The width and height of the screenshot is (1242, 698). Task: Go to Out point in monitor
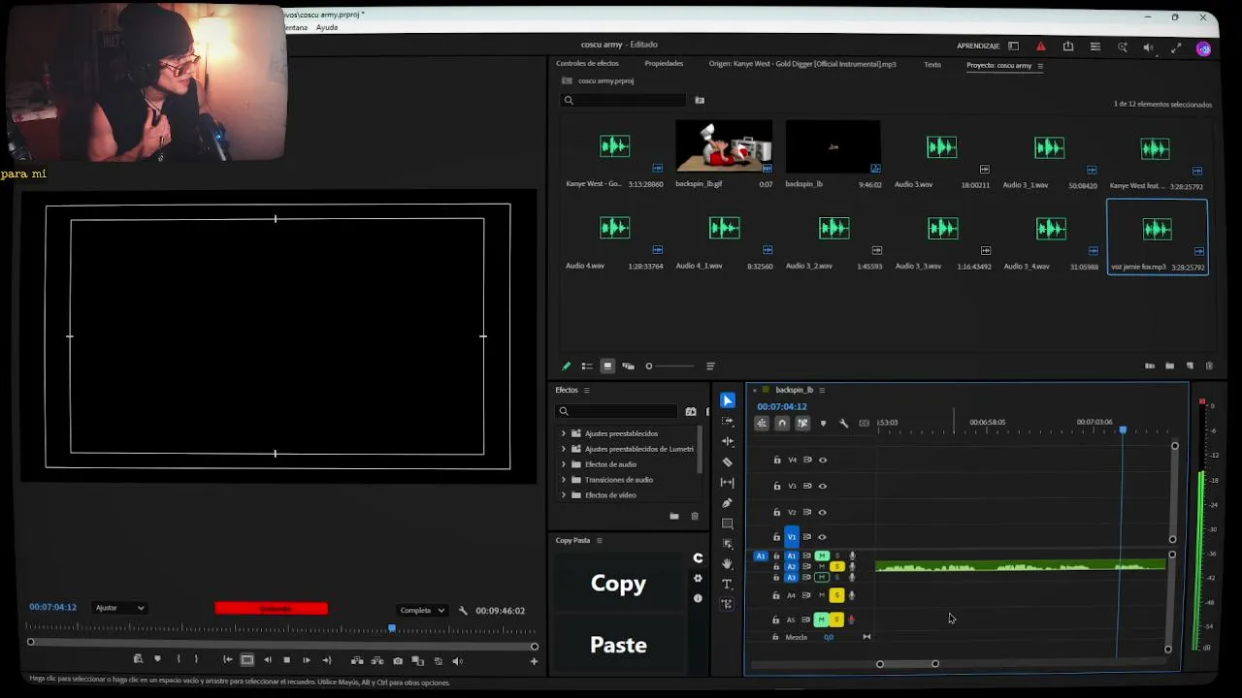click(327, 660)
